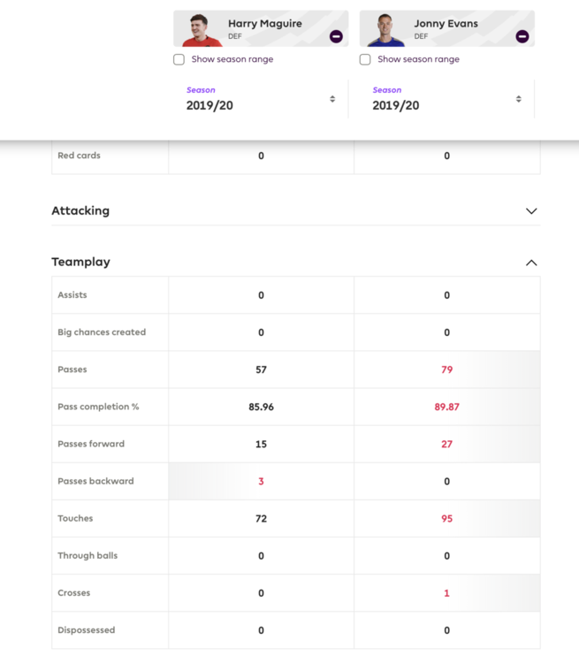Enable season range for Jonny Evans
This screenshot has height=663, width=579.
click(365, 59)
